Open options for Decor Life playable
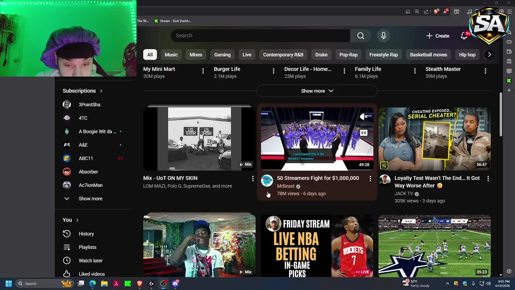The image size is (515, 290). click(x=344, y=71)
